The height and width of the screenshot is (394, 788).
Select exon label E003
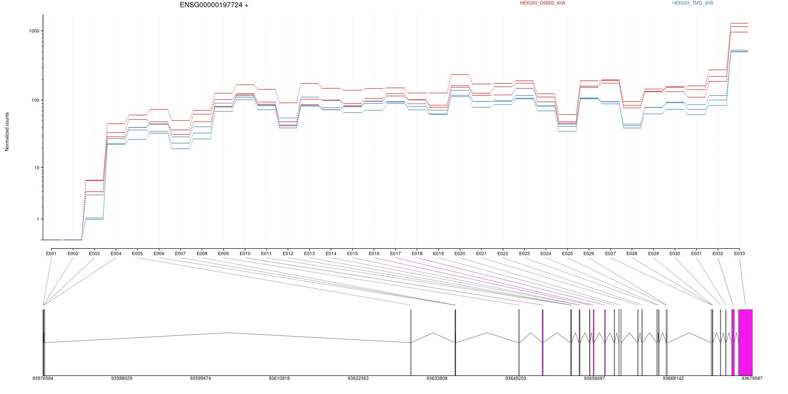(94, 253)
